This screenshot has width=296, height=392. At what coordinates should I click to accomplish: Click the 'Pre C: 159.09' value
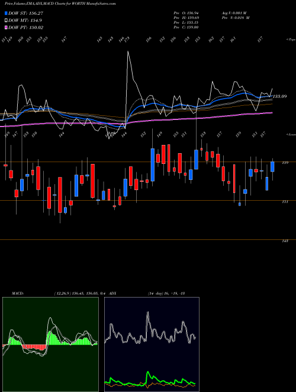click(x=186, y=27)
